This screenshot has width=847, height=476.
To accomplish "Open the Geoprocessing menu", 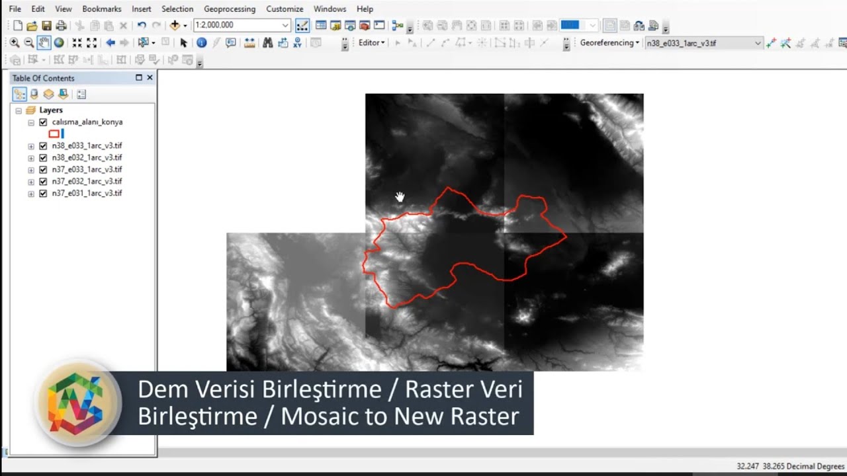I will [229, 9].
